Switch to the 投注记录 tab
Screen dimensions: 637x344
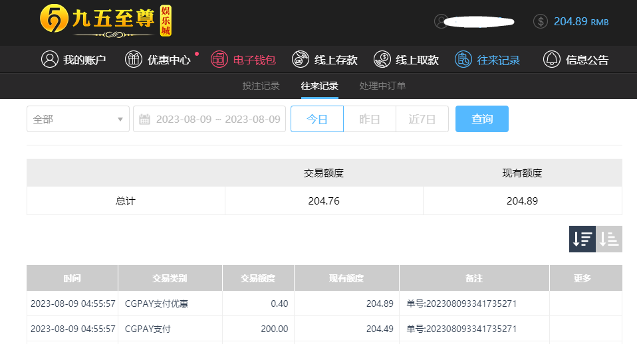(x=261, y=86)
